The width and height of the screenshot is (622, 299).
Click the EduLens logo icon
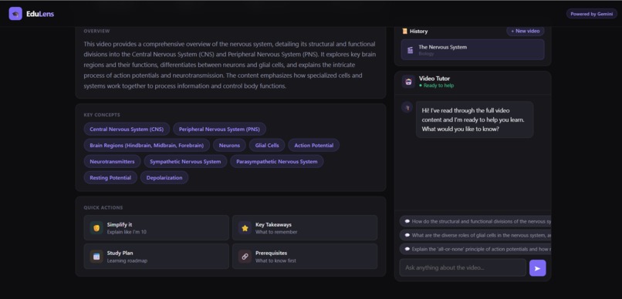coord(15,13)
